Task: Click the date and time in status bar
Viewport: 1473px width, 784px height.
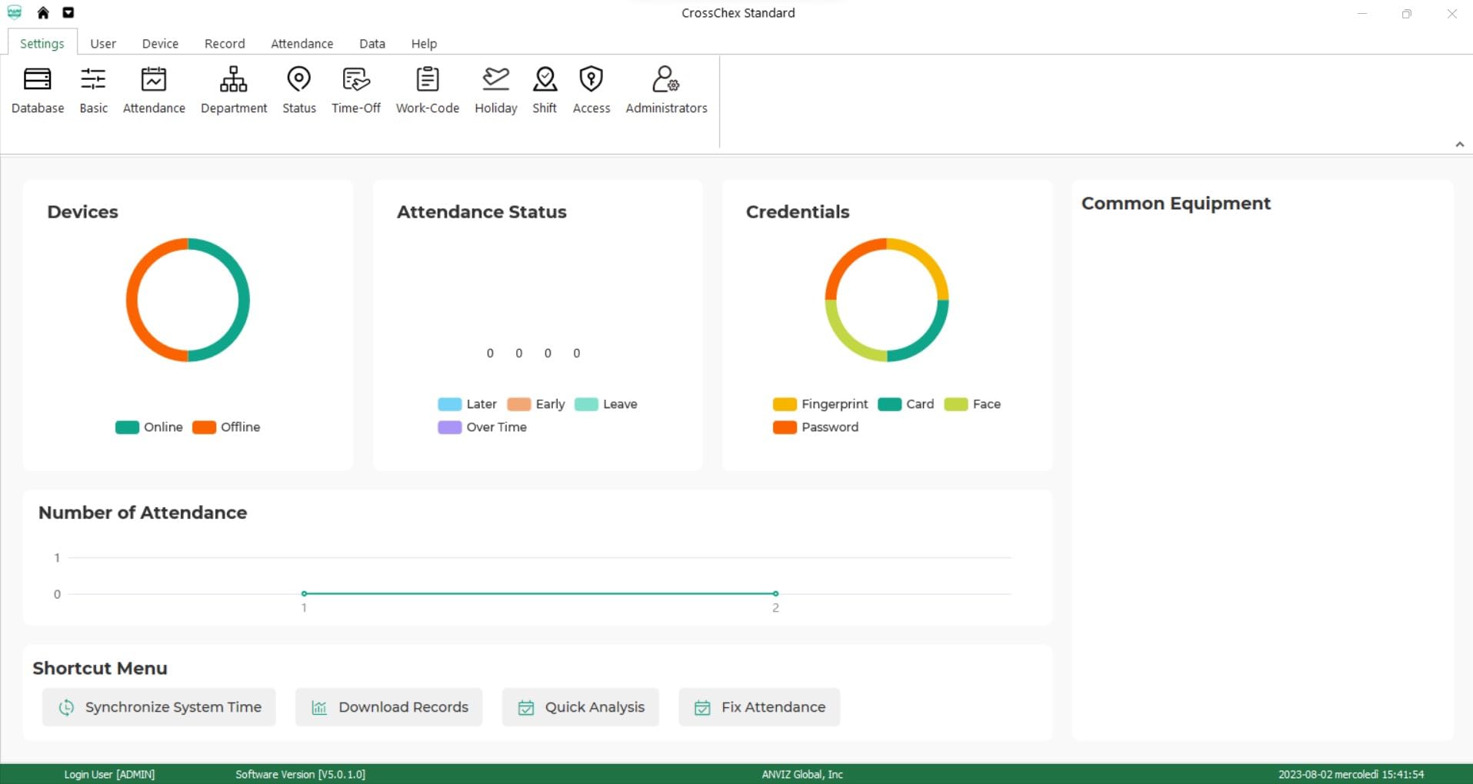Action: (x=1351, y=774)
